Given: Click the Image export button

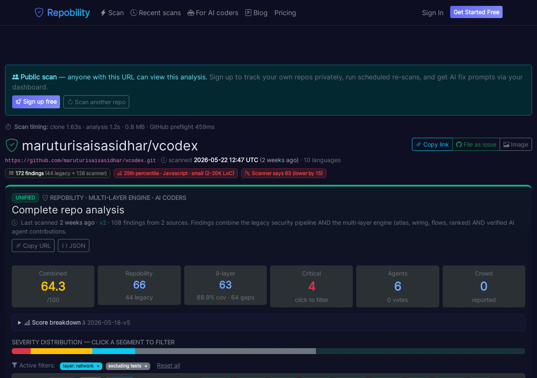Looking at the screenshot, I should click(x=516, y=144).
